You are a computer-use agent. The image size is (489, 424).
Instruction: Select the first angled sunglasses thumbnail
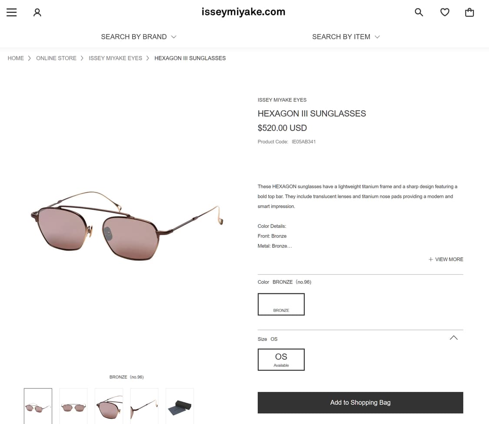click(x=38, y=406)
